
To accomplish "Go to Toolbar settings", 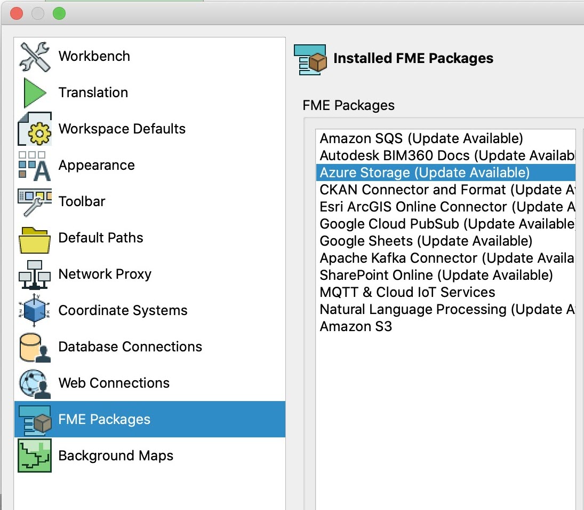I will pyautogui.click(x=150, y=202).
